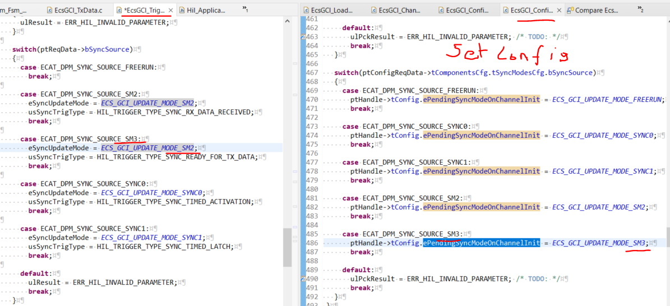
Task: Click line number 486 in right editor
Action: (x=312, y=243)
